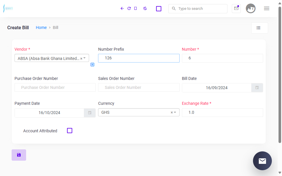Open the mail notifications icon
The height and width of the screenshot is (176, 282).
point(236,8)
